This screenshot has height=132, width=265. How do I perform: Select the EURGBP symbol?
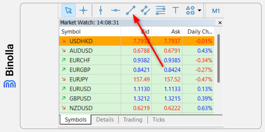click(x=80, y=70)
